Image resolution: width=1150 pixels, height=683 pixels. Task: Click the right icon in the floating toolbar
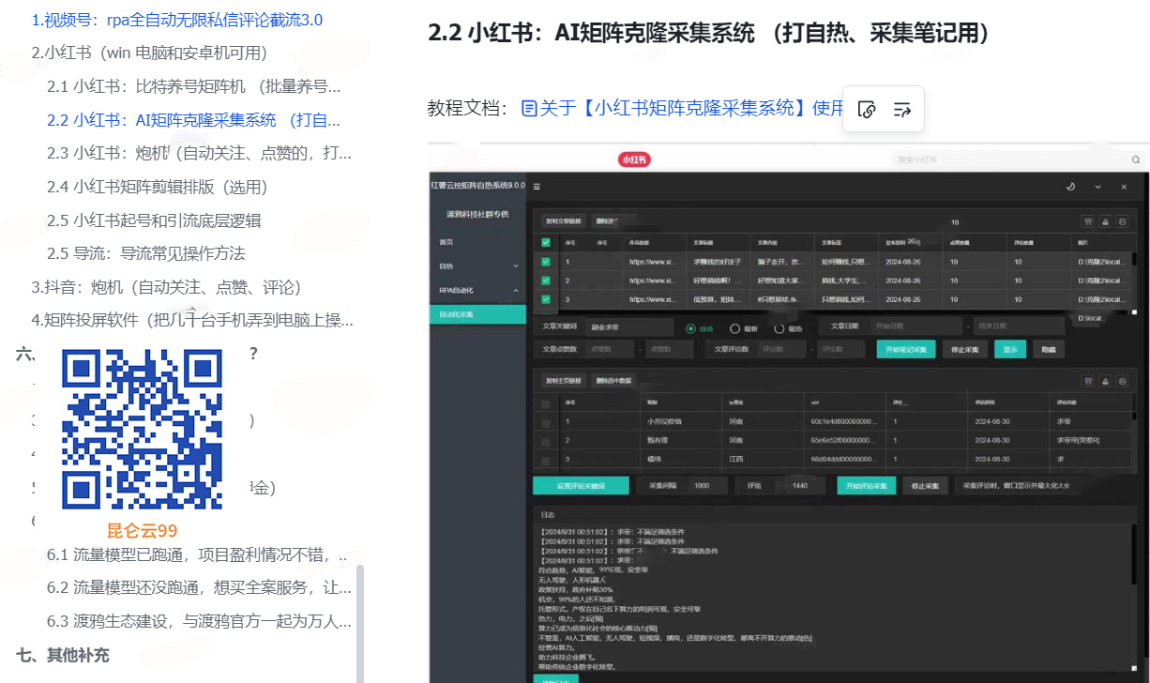[902, 110]
